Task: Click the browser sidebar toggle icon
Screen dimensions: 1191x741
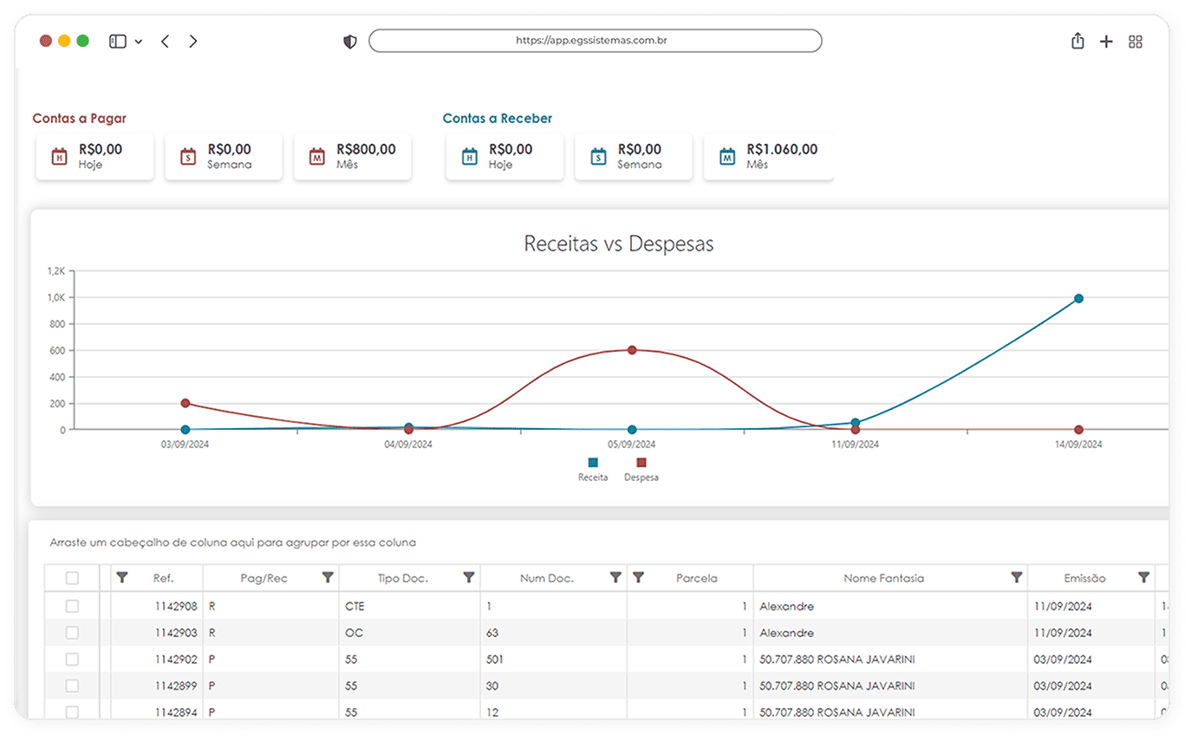Action: click(118, 41)
